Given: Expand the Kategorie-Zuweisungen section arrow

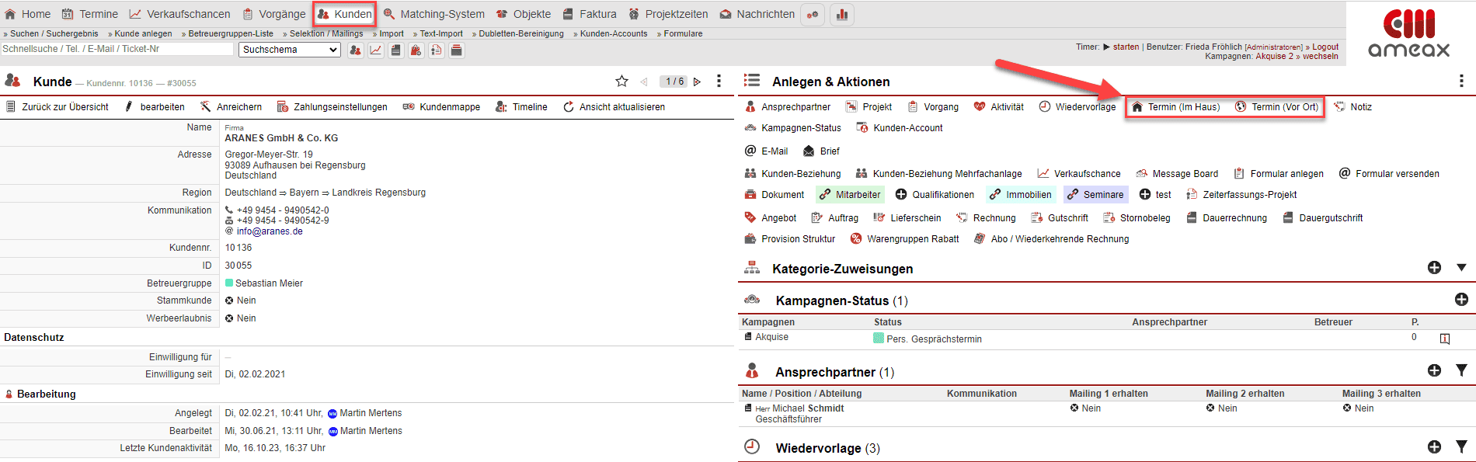Looking at the screenshot, I should (x=1461, y=268).
